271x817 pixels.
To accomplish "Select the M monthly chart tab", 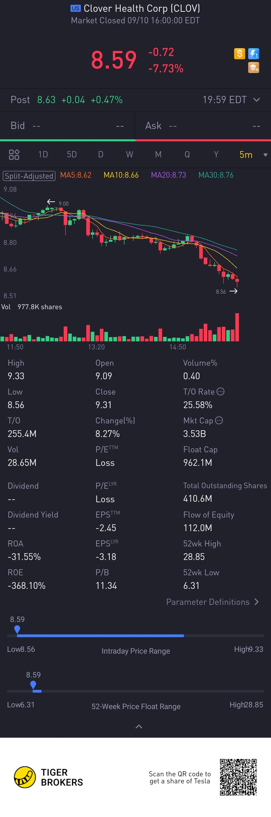I will tap(158, 154).
